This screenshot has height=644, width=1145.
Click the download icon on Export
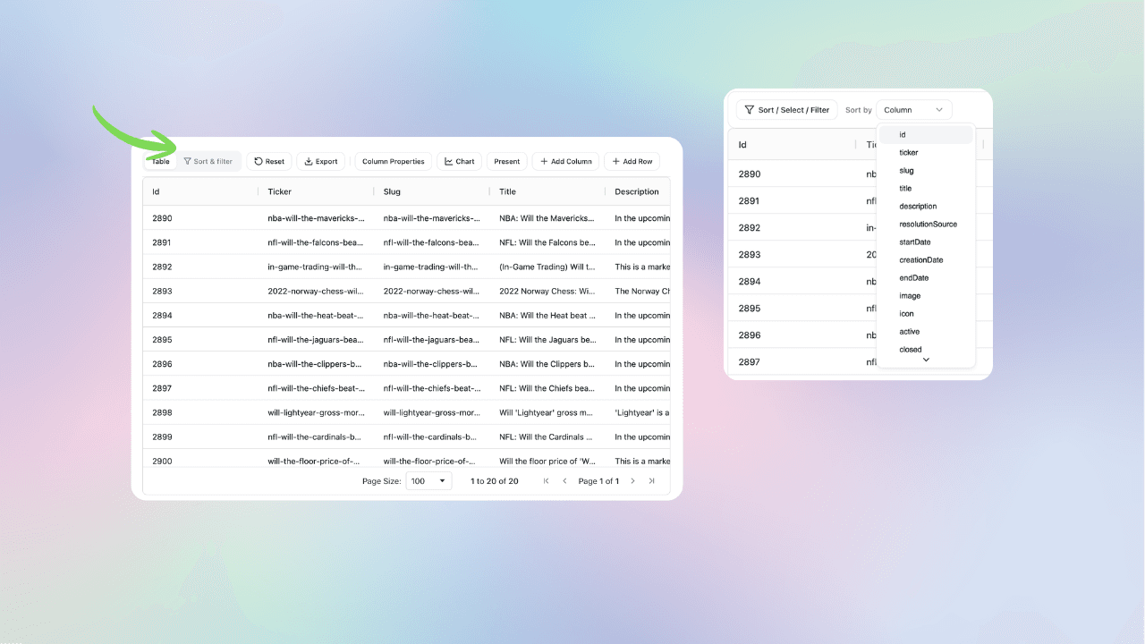307,161
